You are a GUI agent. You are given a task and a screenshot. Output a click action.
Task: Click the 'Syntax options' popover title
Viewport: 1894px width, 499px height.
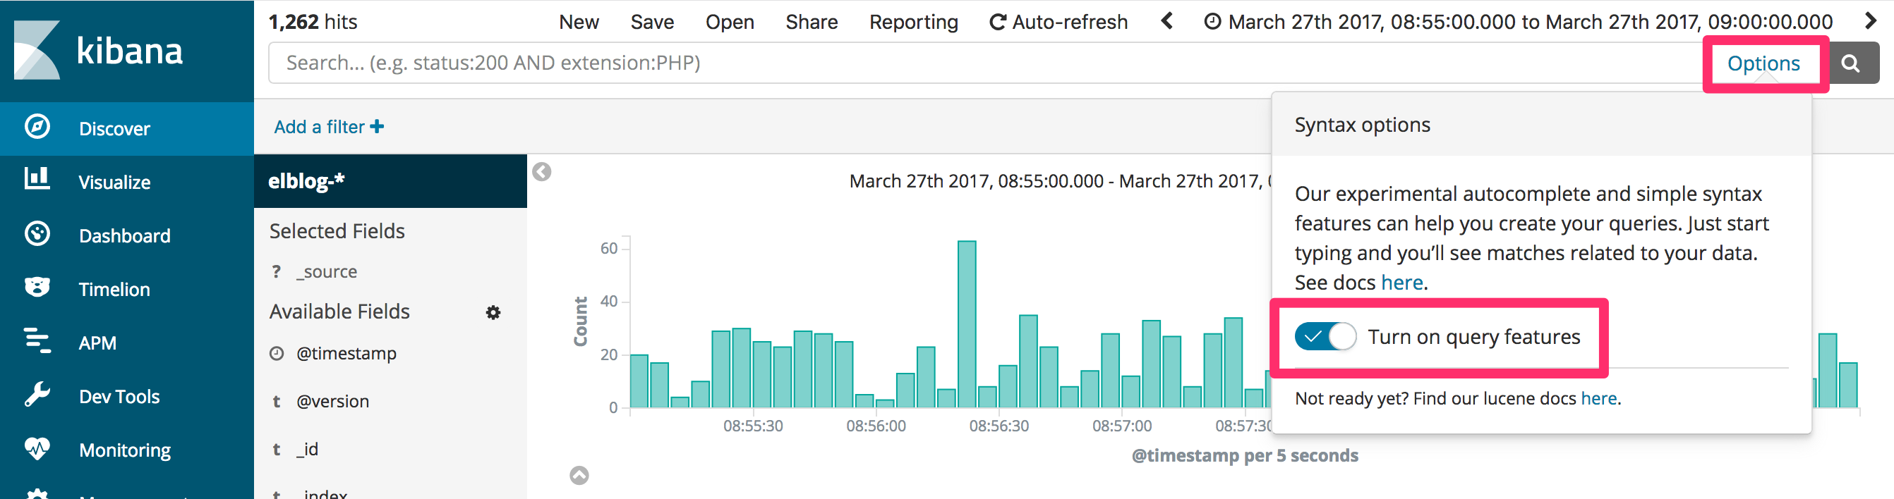1363,125
